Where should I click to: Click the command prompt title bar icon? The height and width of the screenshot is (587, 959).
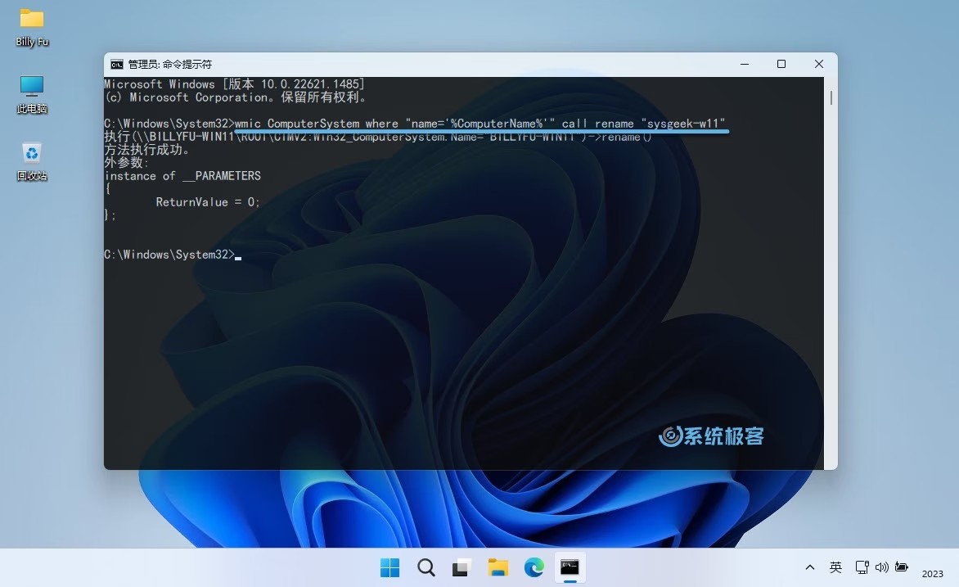(x=116, y=65)
